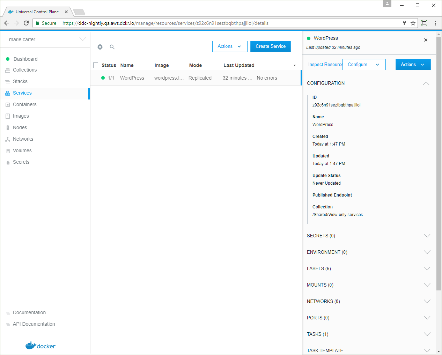Click the Docker logo in the sidebar
Viewport: 442px width, 355px height.
point(40,346)
